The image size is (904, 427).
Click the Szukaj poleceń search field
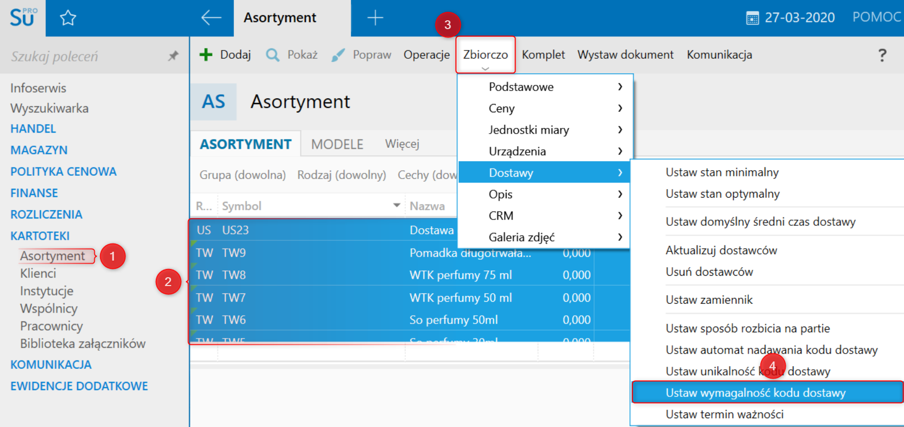[x=83, y=56]
